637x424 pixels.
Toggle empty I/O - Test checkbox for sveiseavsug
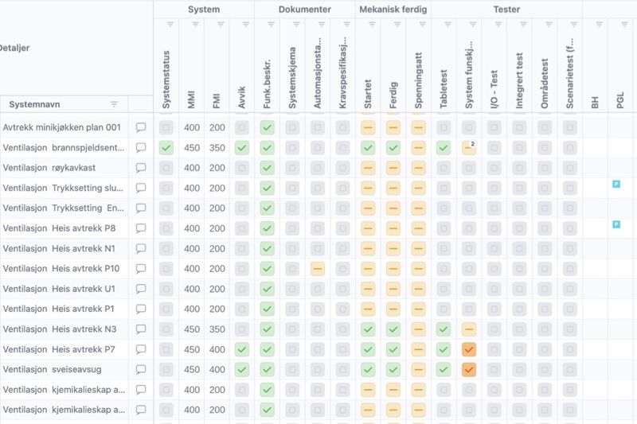[x=494, y=369]
